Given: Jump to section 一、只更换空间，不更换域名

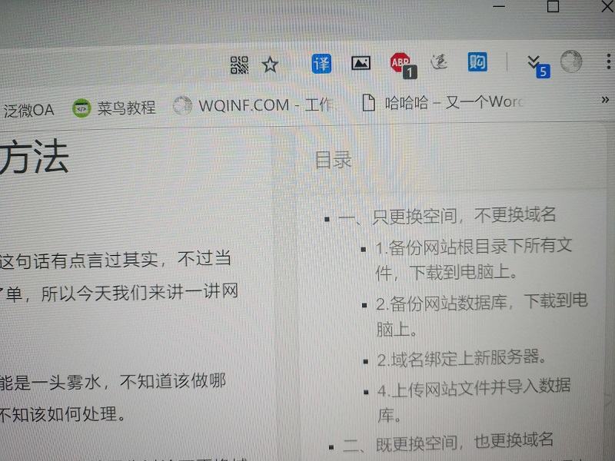Looking at the screenshot, I should coord(446,216).
